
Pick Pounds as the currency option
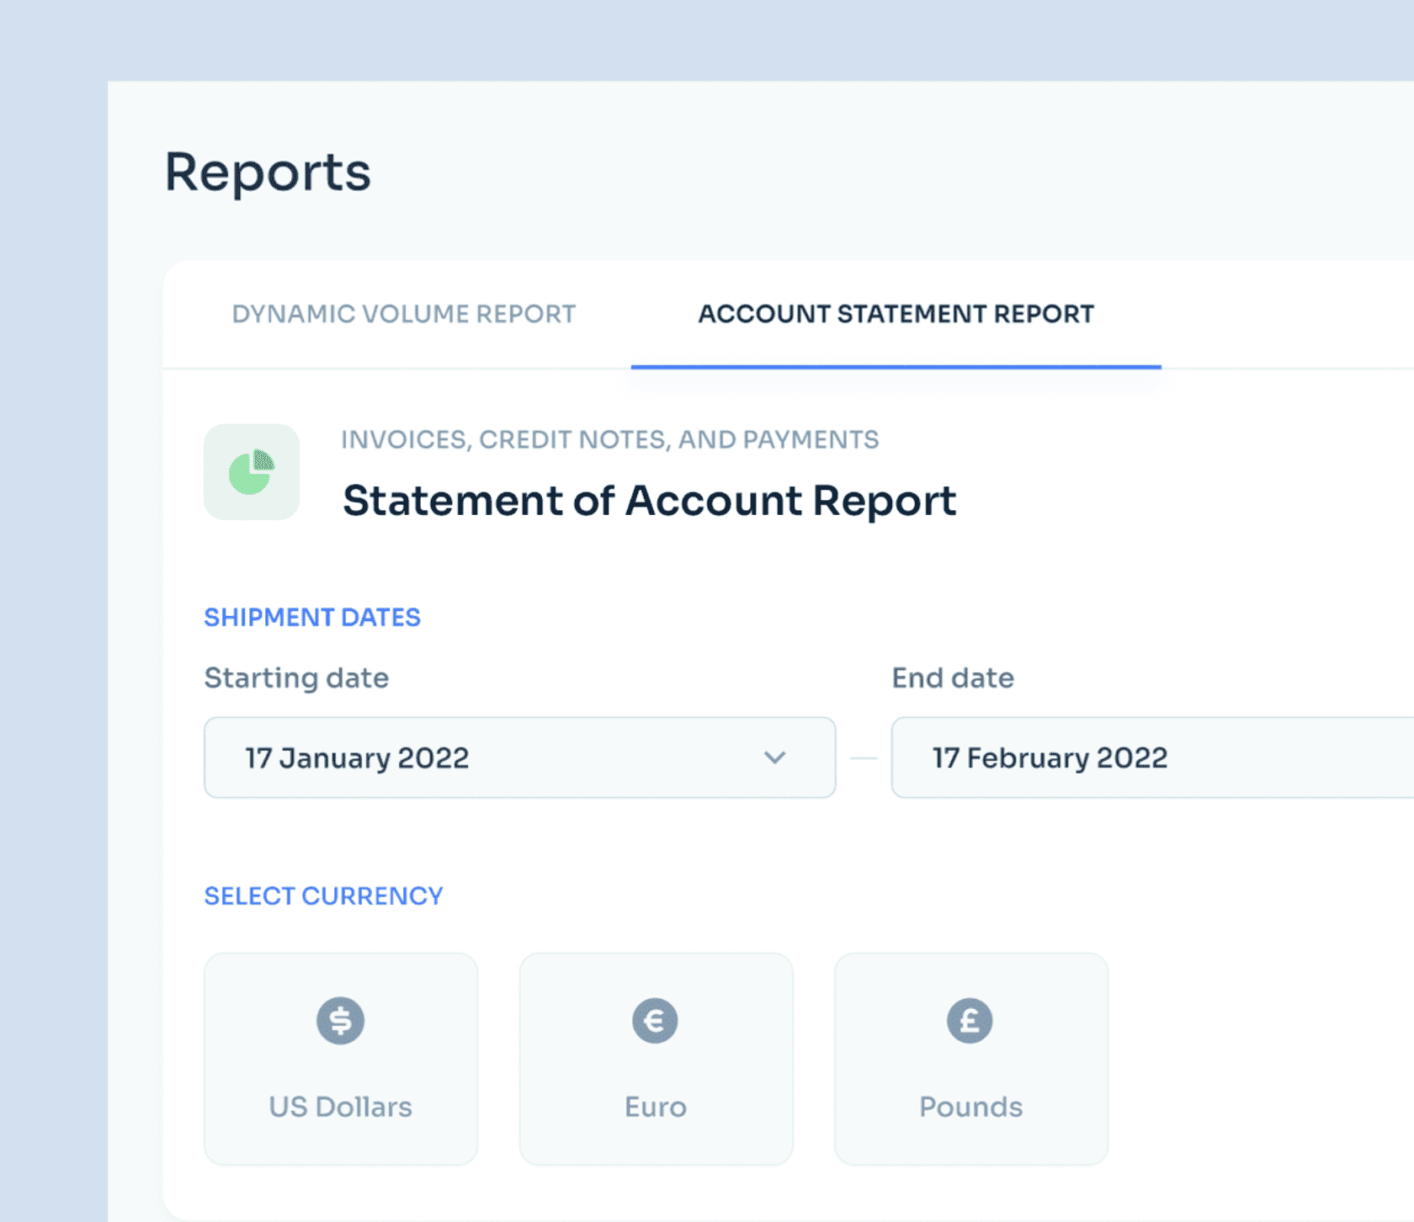970,1058
